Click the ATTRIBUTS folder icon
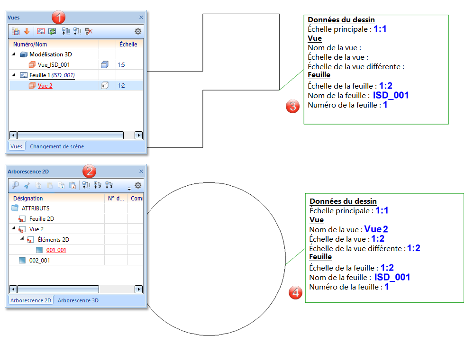Viewport: 474px width, 344px height. 15,208
